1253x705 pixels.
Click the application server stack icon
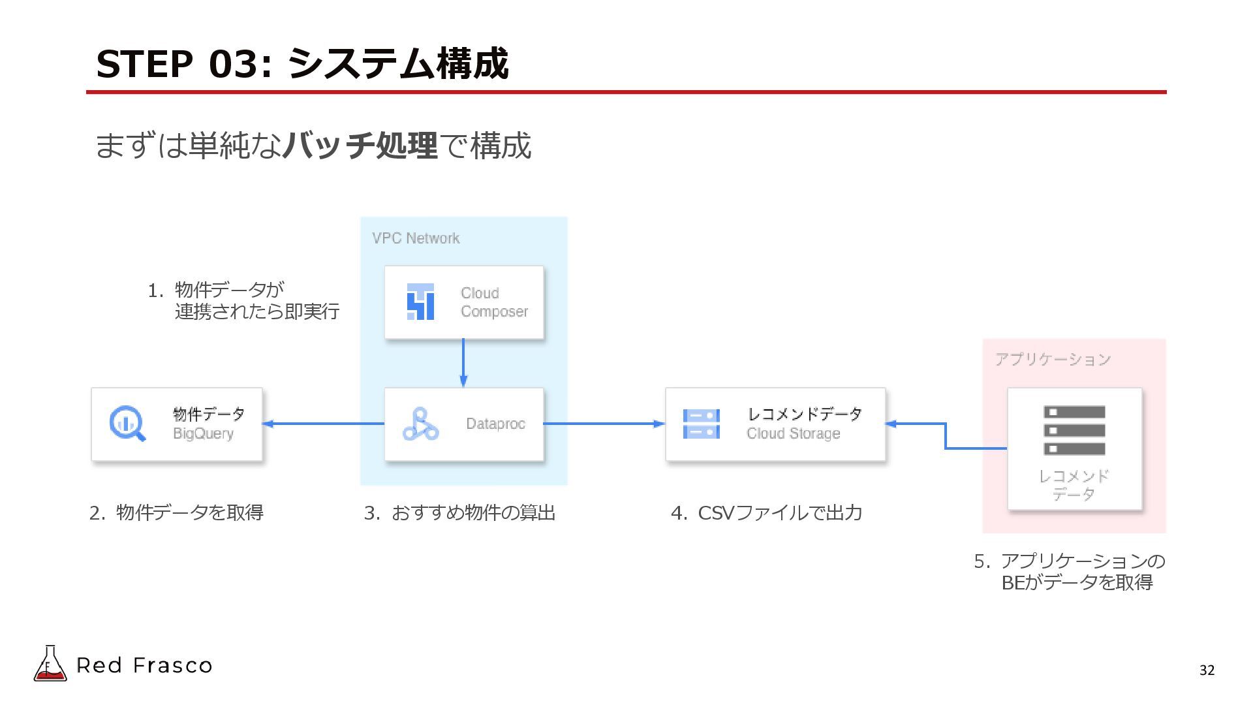click(1074, 430)
